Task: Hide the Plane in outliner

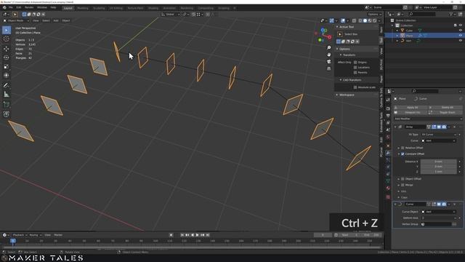Action: (x=460, y=36)
